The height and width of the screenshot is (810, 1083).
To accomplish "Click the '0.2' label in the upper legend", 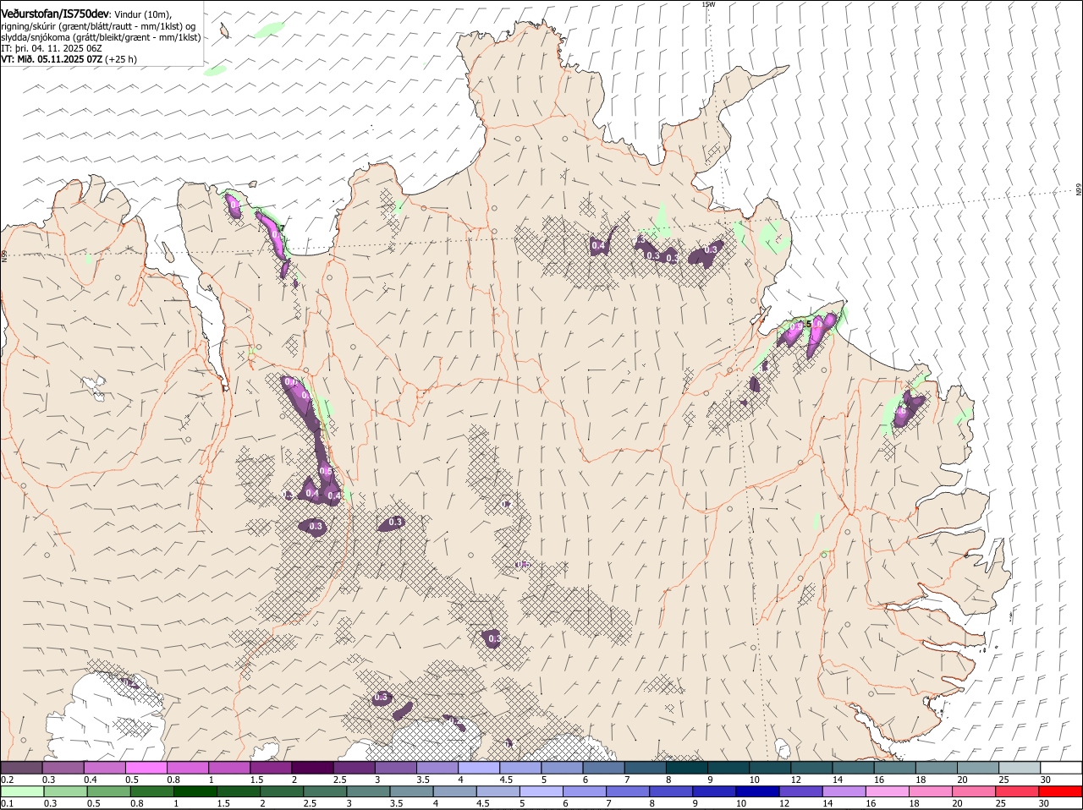I will point(8,780).
